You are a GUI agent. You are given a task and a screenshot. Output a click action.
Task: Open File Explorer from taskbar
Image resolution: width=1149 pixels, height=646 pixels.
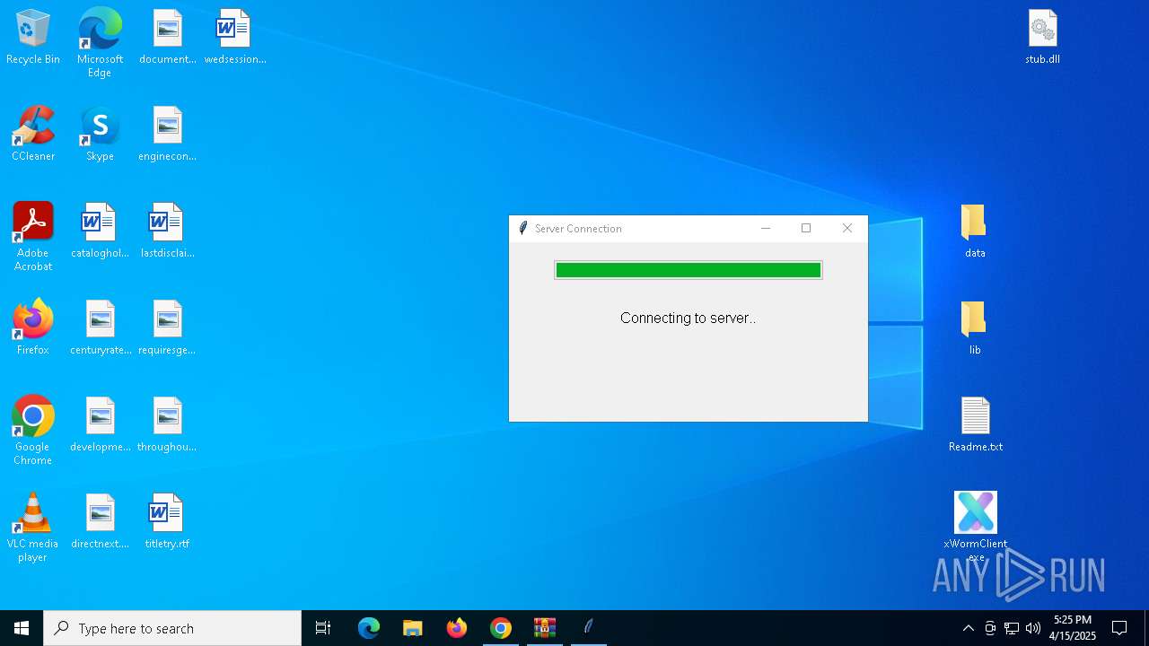pos(413,628)
